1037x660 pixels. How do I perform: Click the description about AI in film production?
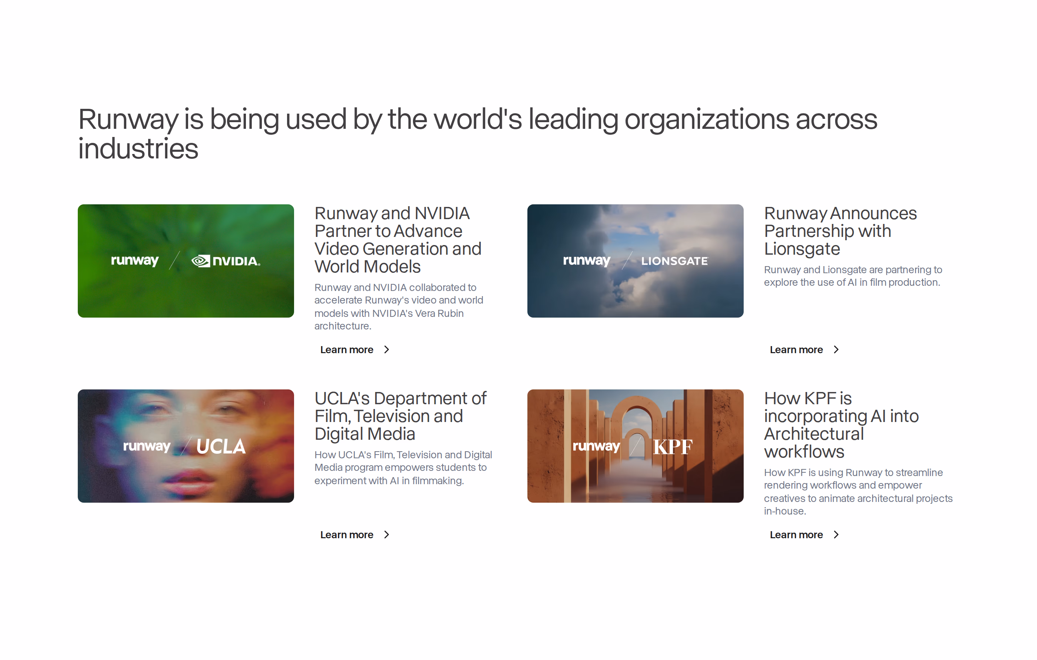tap(853, 276)
